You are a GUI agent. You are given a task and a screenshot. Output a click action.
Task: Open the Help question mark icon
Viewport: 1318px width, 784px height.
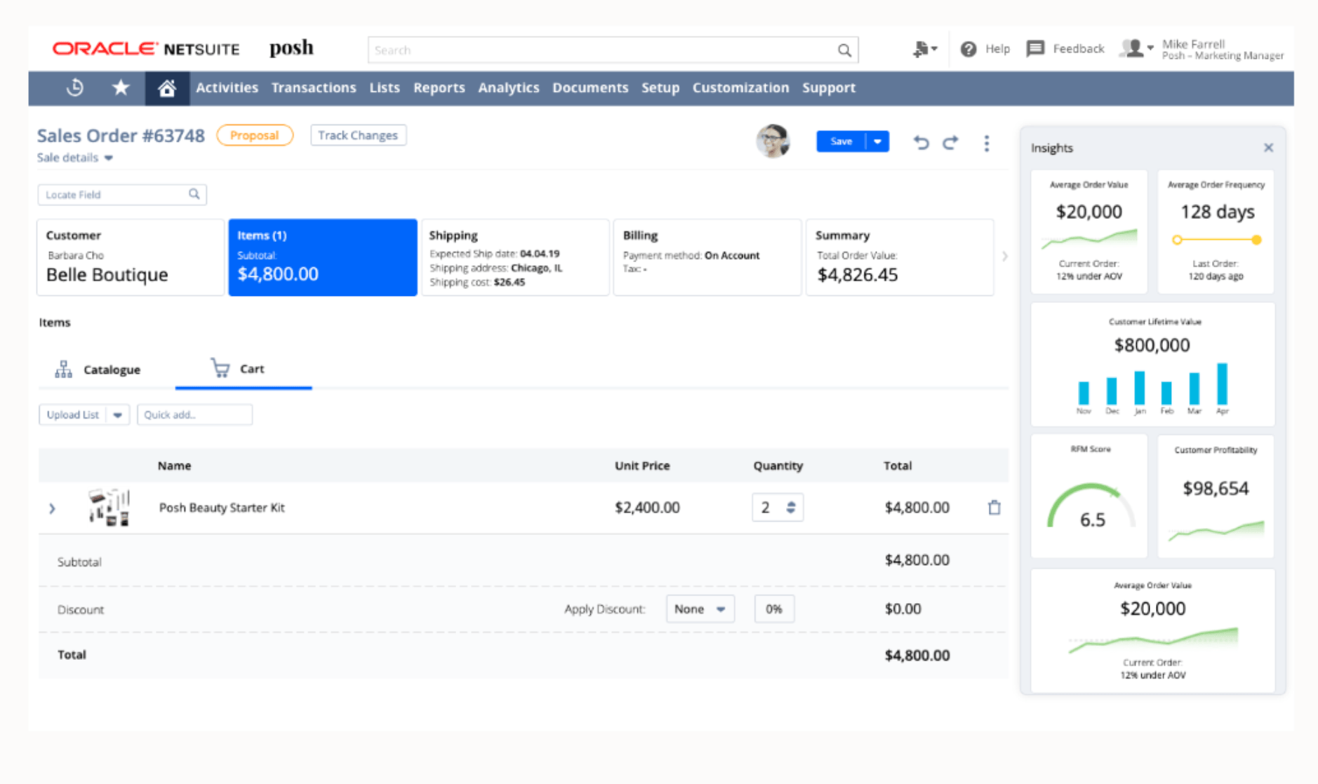pos(968,49)
